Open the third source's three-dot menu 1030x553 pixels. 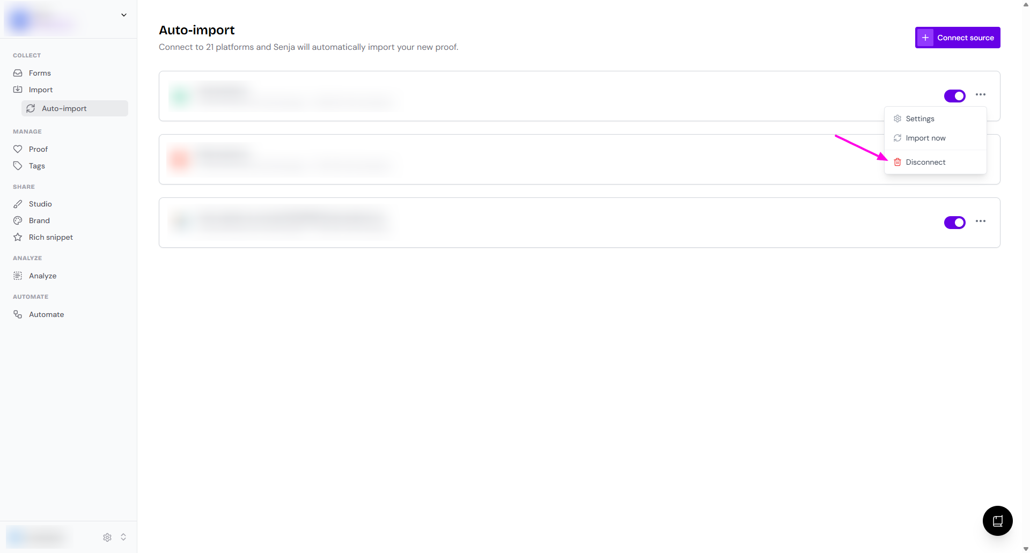pos(981,221)
